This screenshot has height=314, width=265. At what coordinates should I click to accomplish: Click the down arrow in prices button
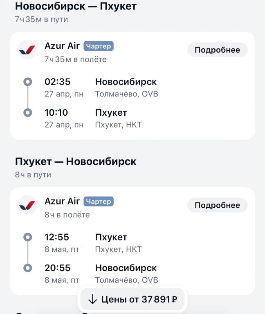(93, 300)
